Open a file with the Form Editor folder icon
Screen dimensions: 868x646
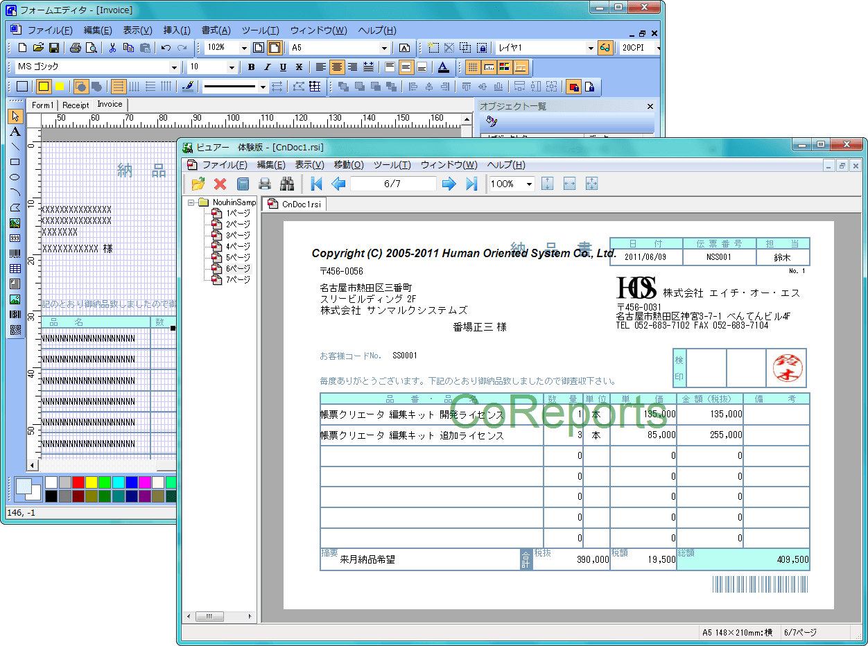pyautogui.click(x=38, y=48)
